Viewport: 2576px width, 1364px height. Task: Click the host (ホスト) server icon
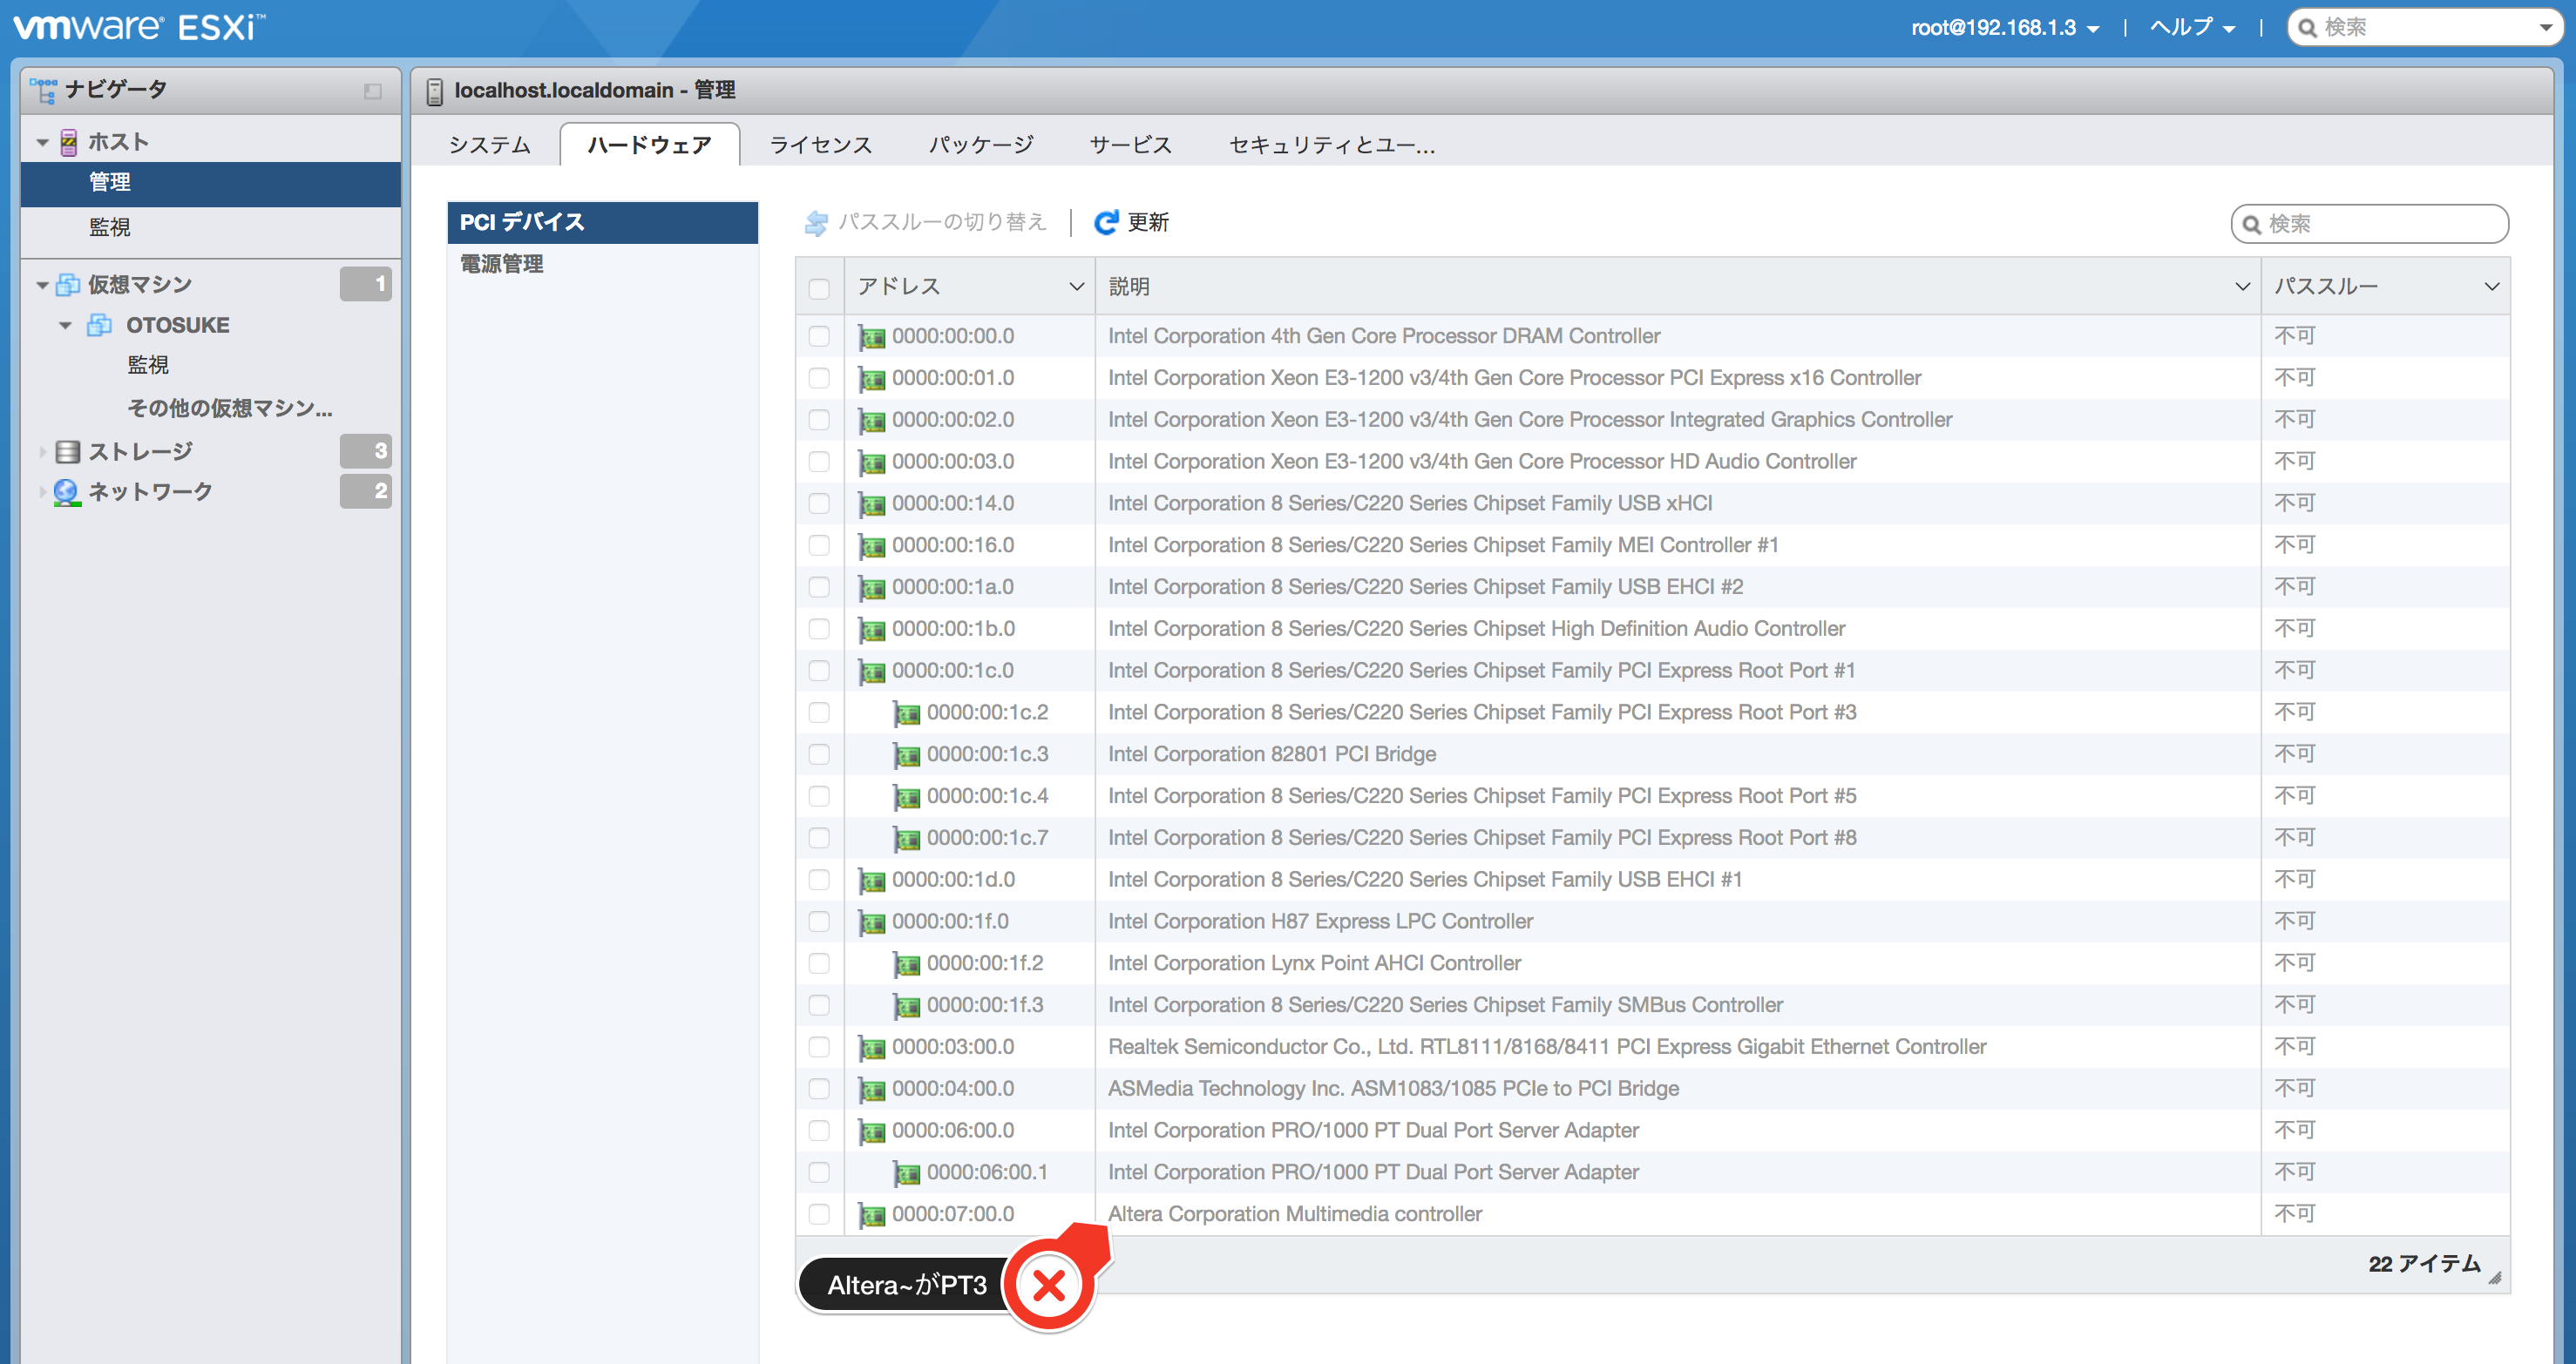point(68,142)
